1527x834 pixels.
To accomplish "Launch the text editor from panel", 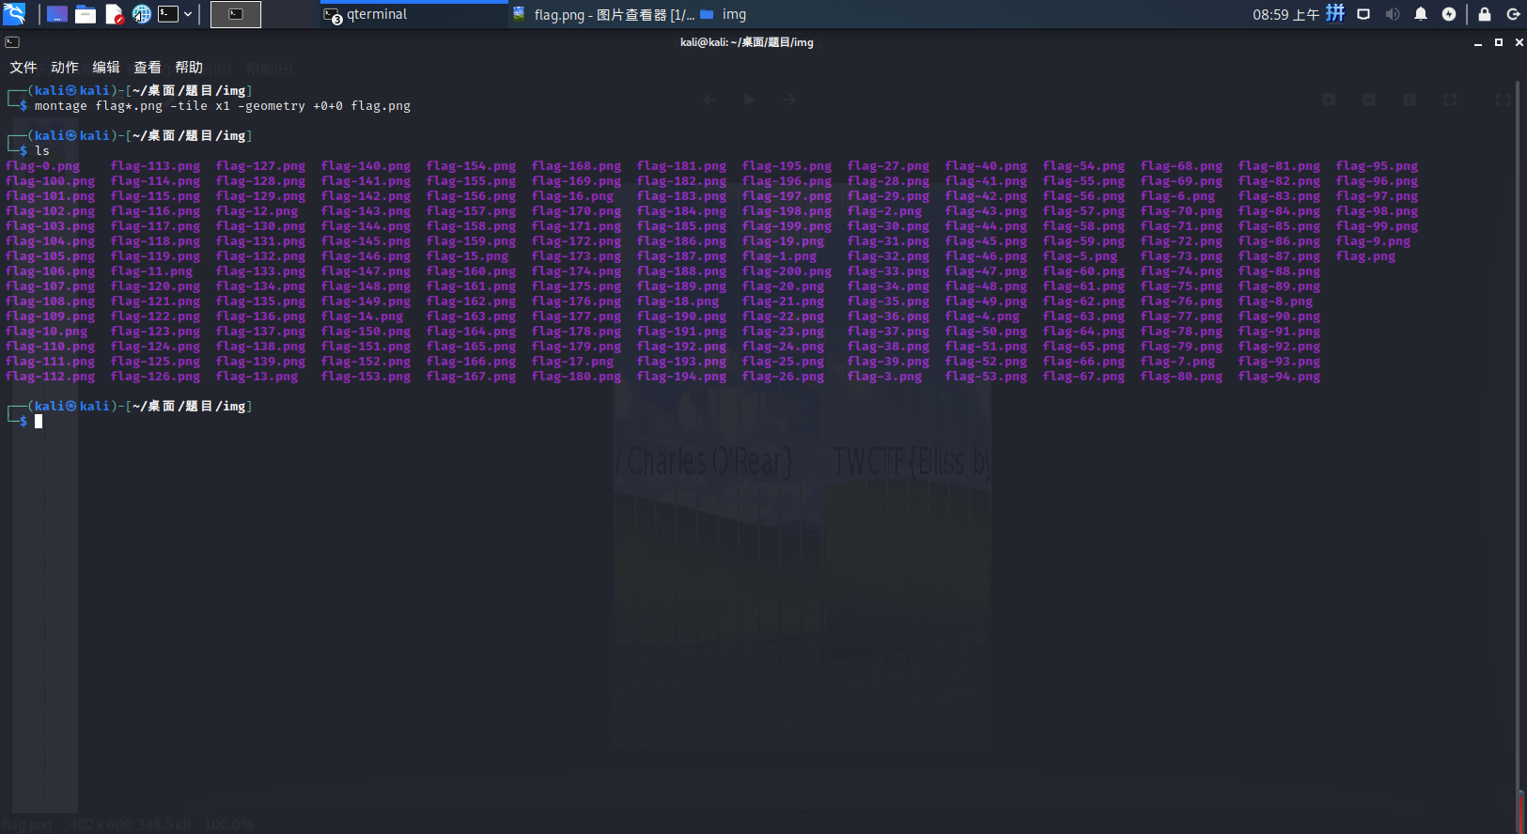I will click(x=114, y=14).
